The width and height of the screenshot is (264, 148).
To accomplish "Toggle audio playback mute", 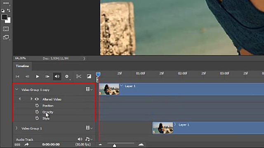I will 57,76.
